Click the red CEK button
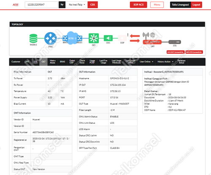The width and height of the screenshot is (211, 175). coord(92,5)
